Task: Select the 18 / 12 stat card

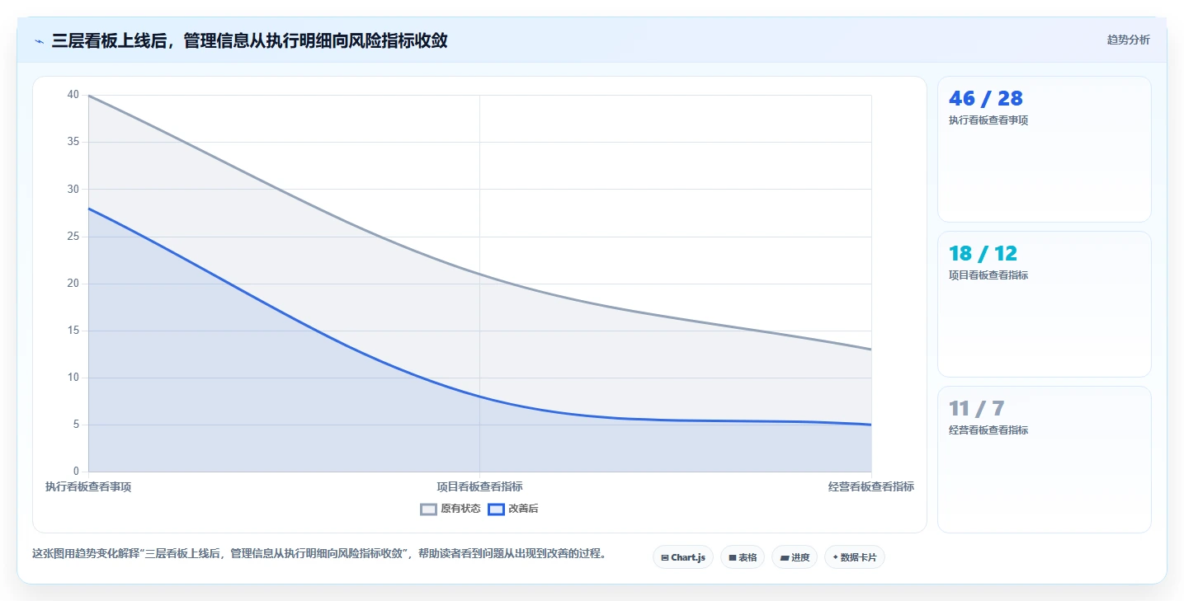Action: pos(1044,304)
